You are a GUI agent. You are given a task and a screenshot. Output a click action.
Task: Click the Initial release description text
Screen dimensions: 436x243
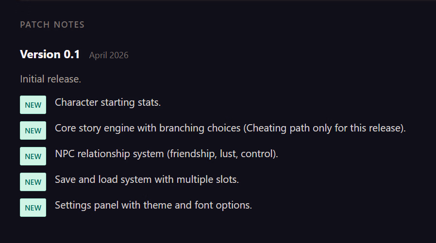click(50, 79)
